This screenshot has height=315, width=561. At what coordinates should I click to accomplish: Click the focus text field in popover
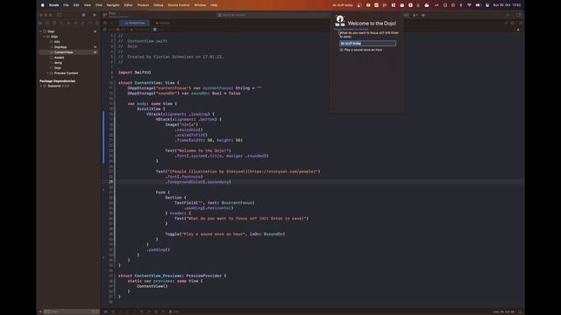(368, 43)
